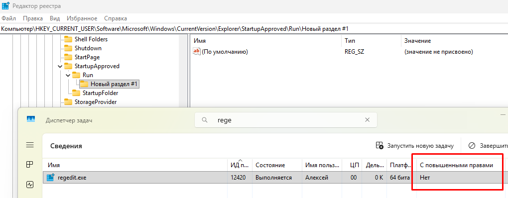Click the 64 бита platform cell
508x198 pixels.
[x=399, y=178]
